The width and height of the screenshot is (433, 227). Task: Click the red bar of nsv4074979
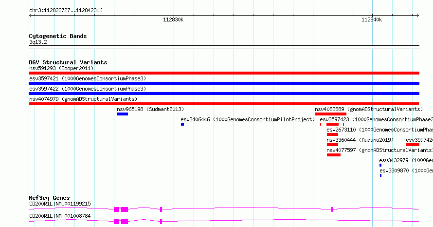(224, 104)
